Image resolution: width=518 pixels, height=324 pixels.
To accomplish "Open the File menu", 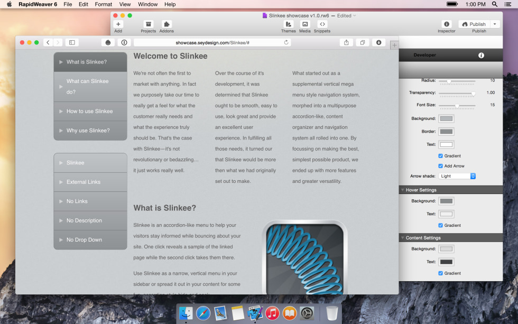I will pos(68,4).
